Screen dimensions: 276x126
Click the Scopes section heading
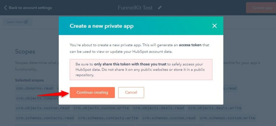(25, 52)
